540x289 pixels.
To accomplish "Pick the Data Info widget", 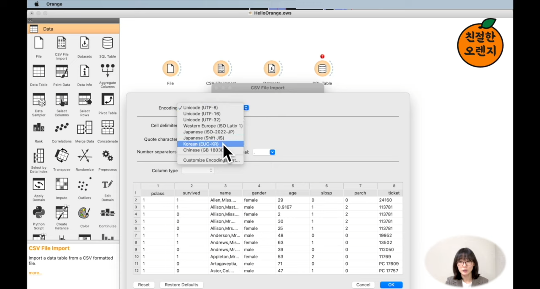I will [x=85, y=75].
